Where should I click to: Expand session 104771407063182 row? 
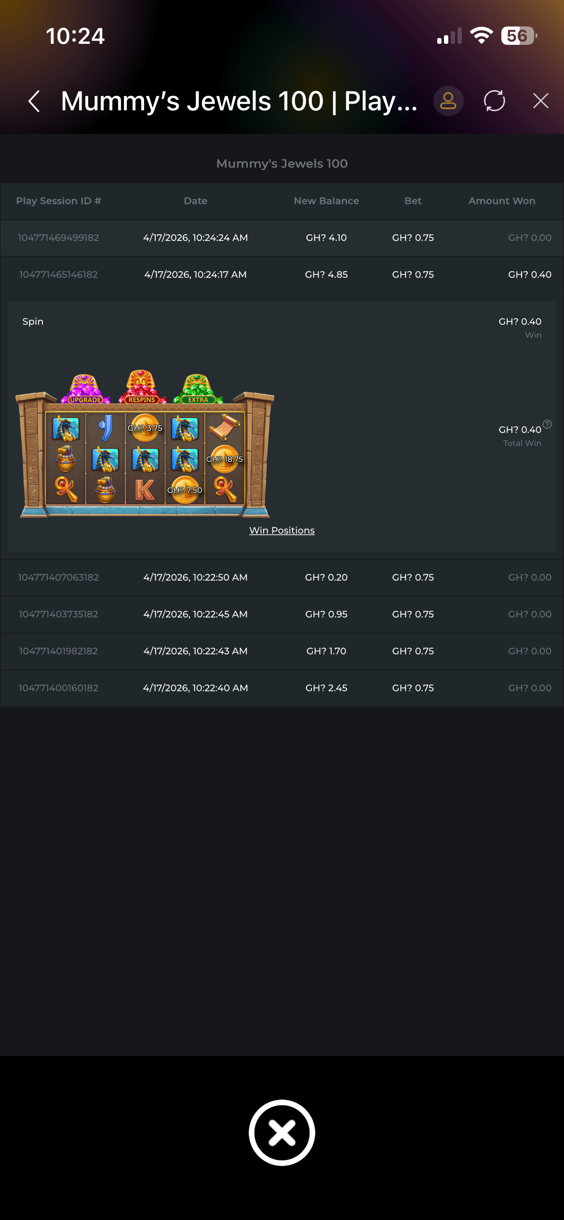(x=282, y=577)
